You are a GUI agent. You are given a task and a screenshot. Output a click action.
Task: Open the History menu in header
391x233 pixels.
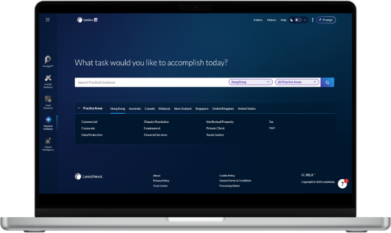coord(272,20)
